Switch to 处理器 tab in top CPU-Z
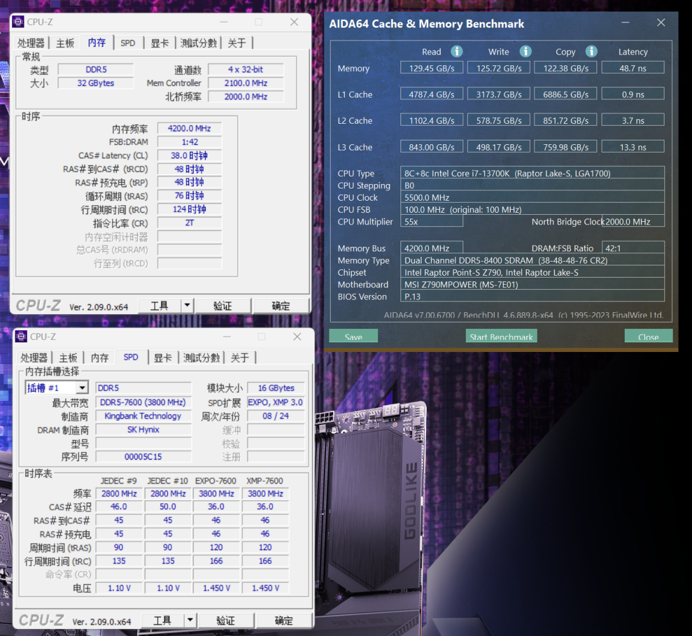 [31, 43]
